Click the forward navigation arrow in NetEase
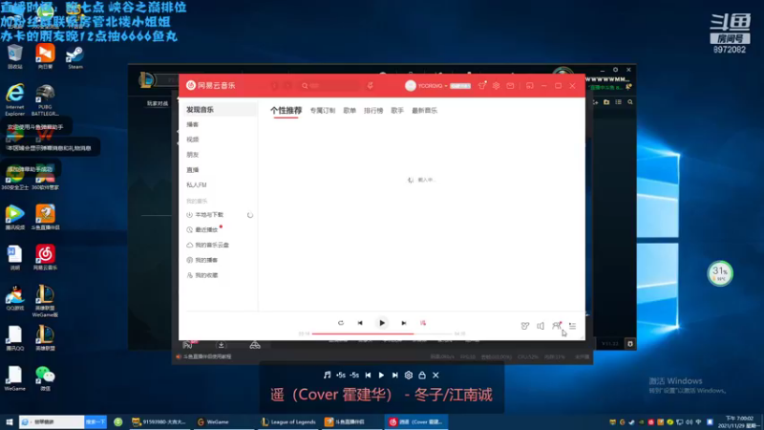 pyautogui.click(x=287, y=86)
